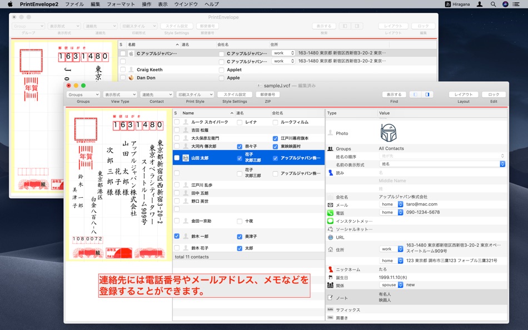Toggle the right detail pane layout icon
528x330 pixels.
coord(427,94)
